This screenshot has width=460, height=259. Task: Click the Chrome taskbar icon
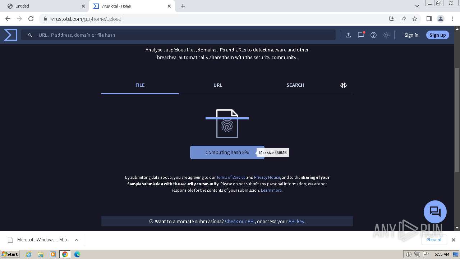[x=65, y=254]
